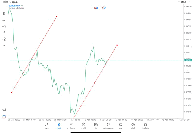This screenshot has height=134, width=192.
Task: Open the กล่องจดหมาย (Mailbox) tab
Action: coord(108,126)
